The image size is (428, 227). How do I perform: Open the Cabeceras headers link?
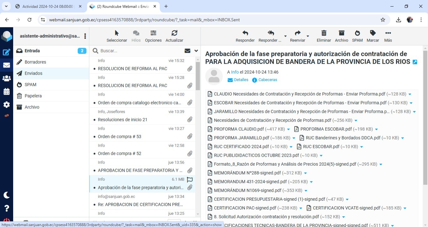[268, 80]
